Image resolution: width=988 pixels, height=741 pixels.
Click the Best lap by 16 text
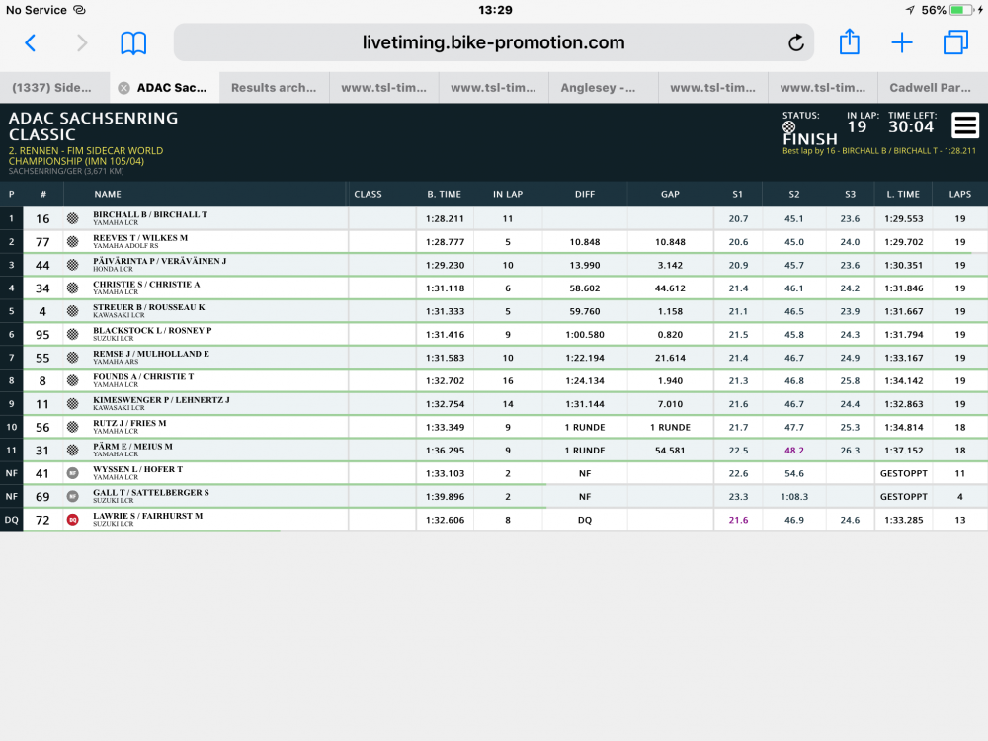click(879, 151)
